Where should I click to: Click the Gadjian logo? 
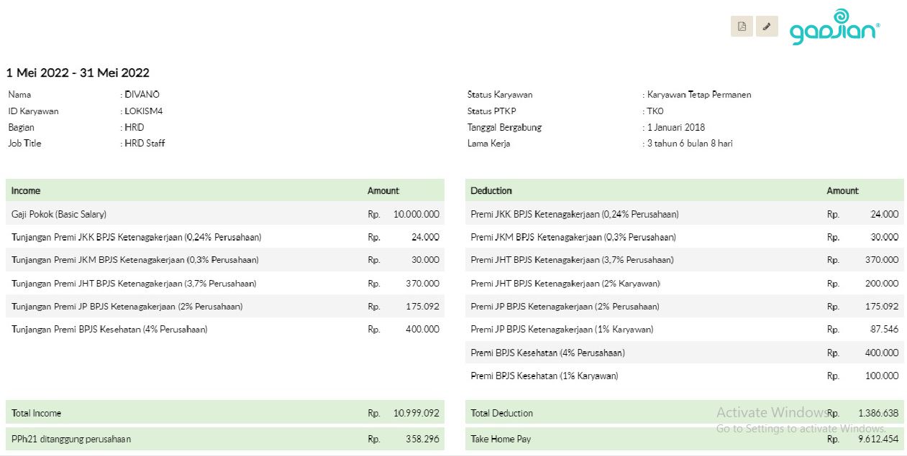pos(834,28)
